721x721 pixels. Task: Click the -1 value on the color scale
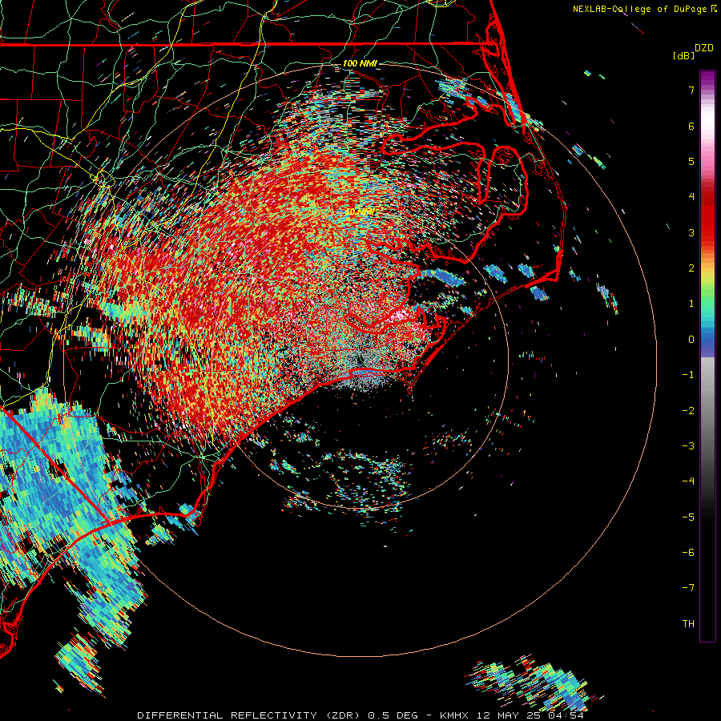pyautogui.click(x=688, y=375)
